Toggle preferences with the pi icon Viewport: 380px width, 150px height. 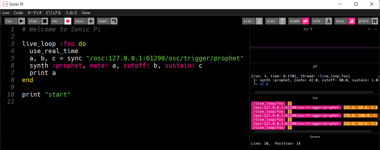[x=375, y=21]
